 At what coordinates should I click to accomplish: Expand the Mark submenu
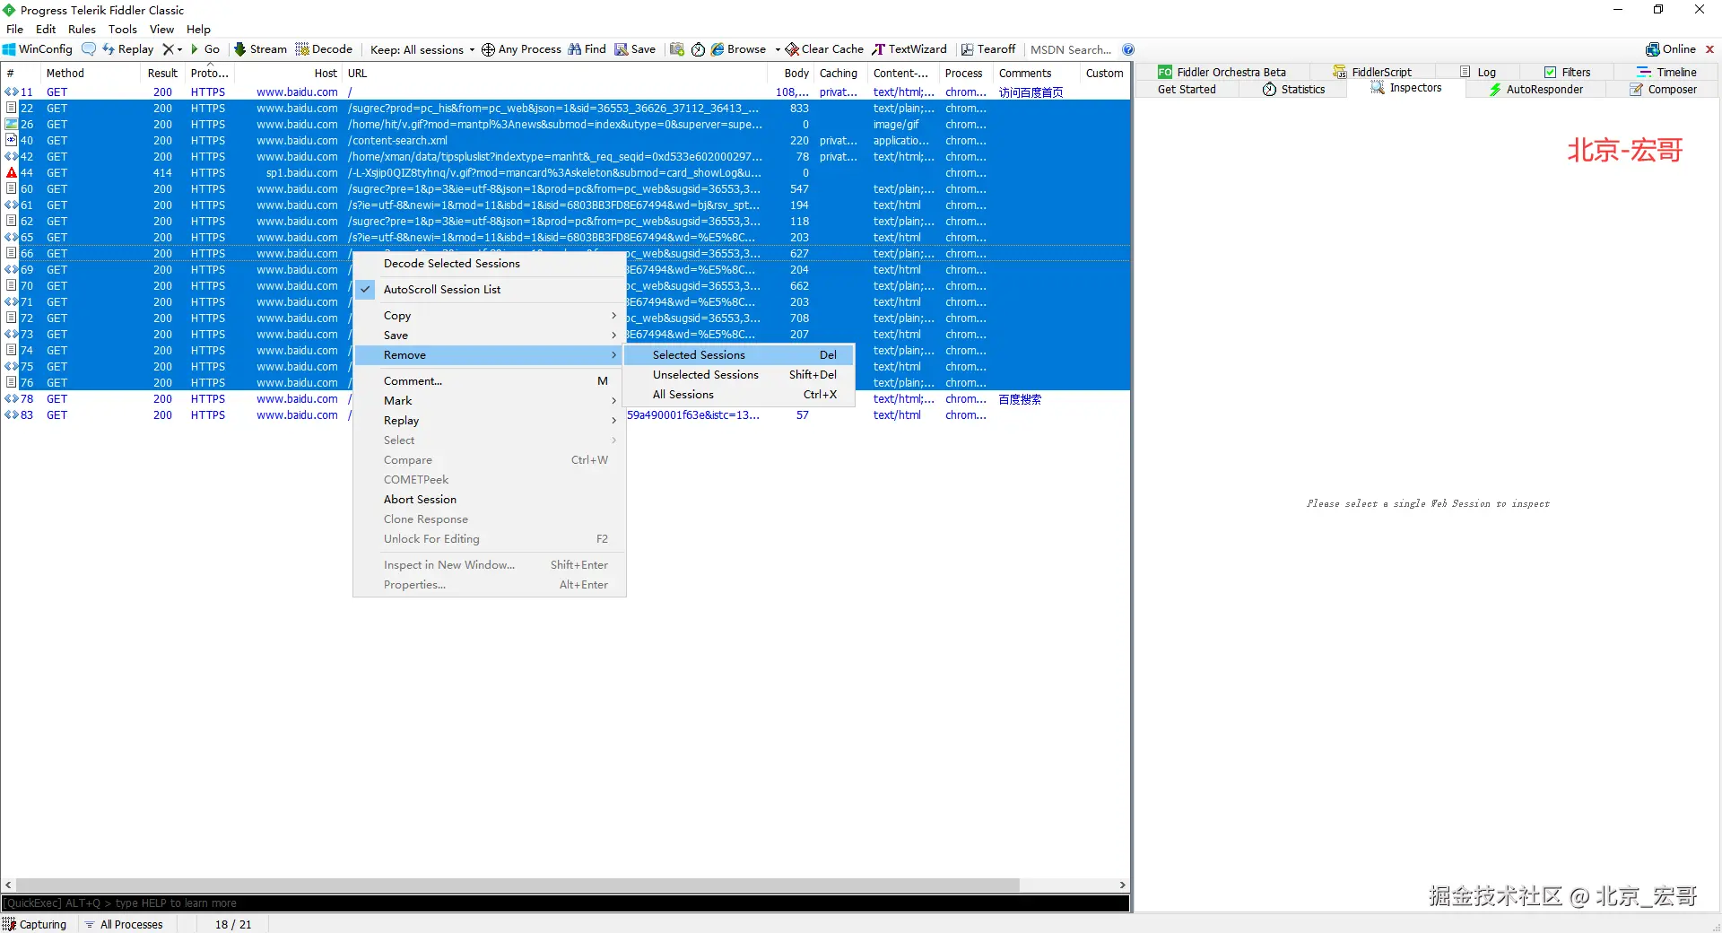pos(490,400)
